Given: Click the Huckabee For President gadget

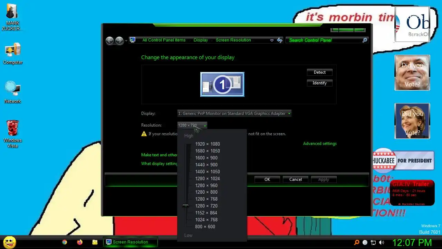Looking at the screenshot, I should point(403,160).
